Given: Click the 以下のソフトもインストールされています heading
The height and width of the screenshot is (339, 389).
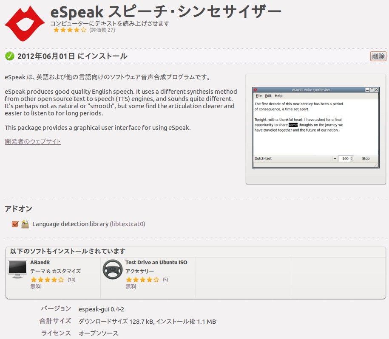Looking at the screenshot, I should [68, 251].
